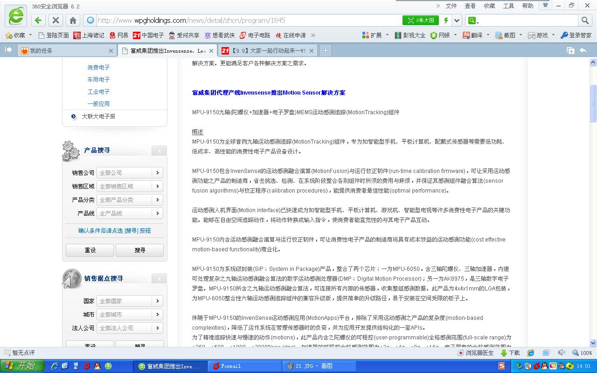
Task: Switch to the 我的任务 tab
Action: 67,50
